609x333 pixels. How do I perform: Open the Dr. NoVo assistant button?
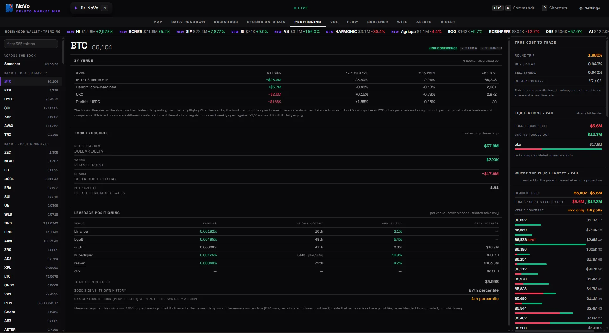[91, 8]
